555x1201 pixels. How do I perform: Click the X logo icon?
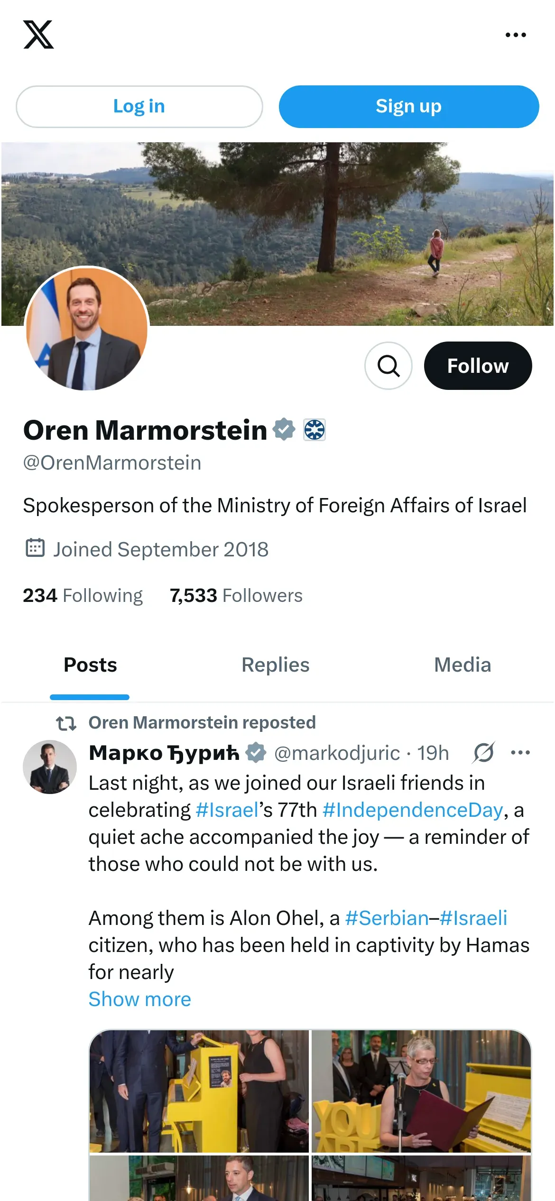38,35
